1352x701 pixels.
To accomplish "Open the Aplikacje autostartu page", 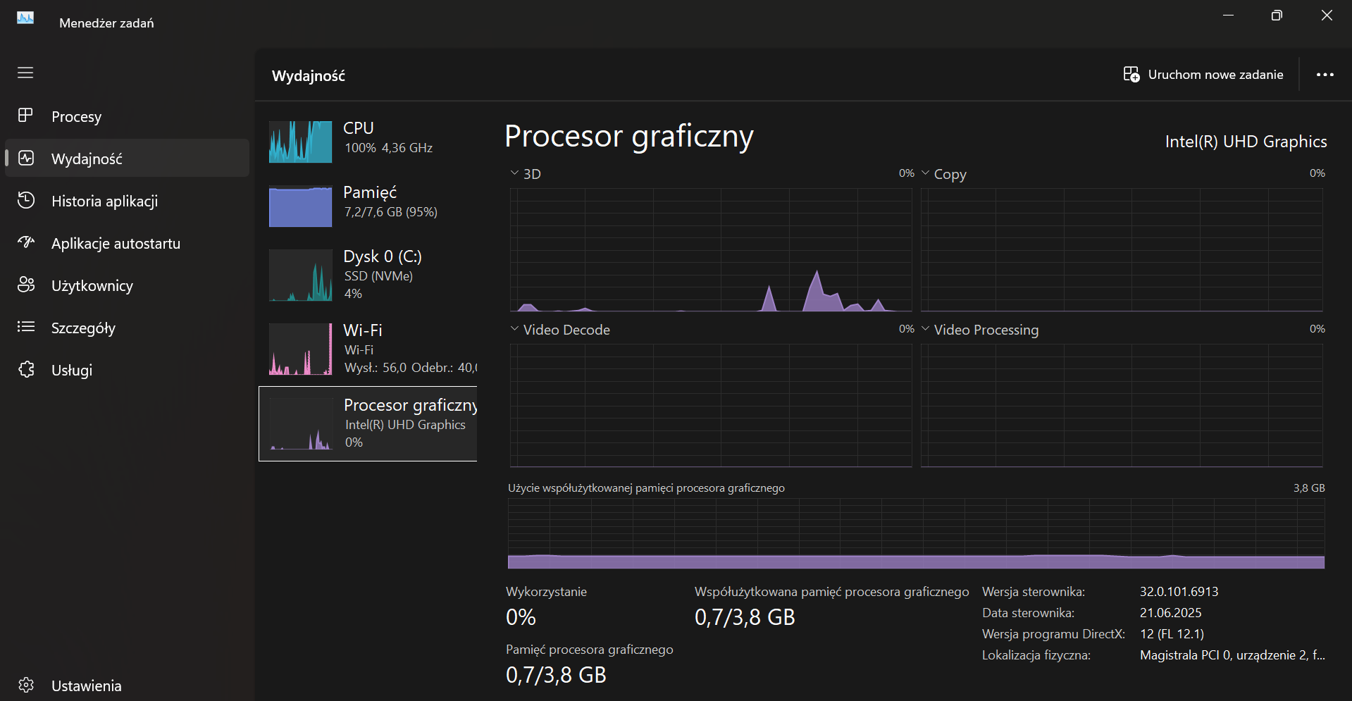I will (x=127, y=243).
